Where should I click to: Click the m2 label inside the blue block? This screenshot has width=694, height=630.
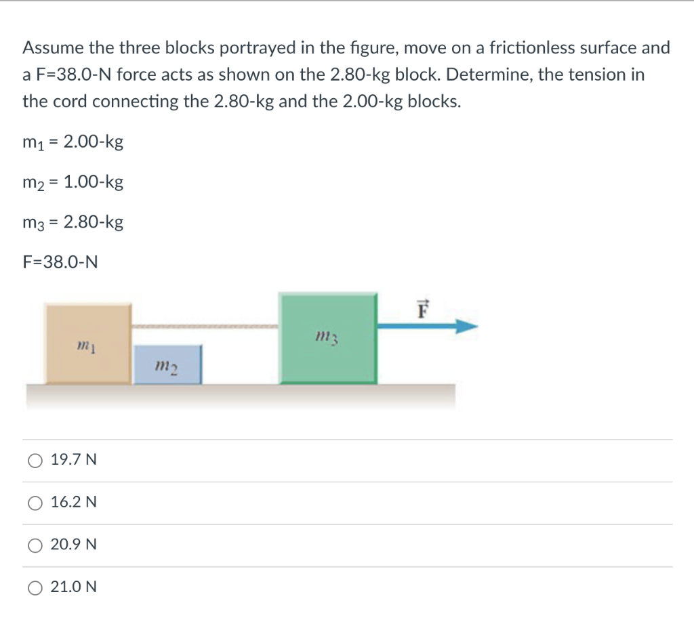(165, 368)
